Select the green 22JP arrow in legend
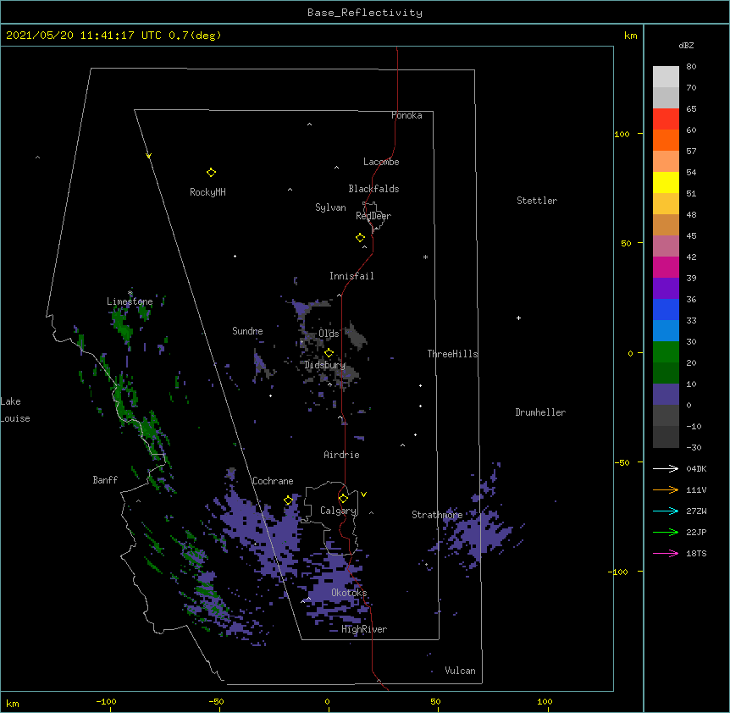This screenshot has width=730, height=713. (666, 532)
